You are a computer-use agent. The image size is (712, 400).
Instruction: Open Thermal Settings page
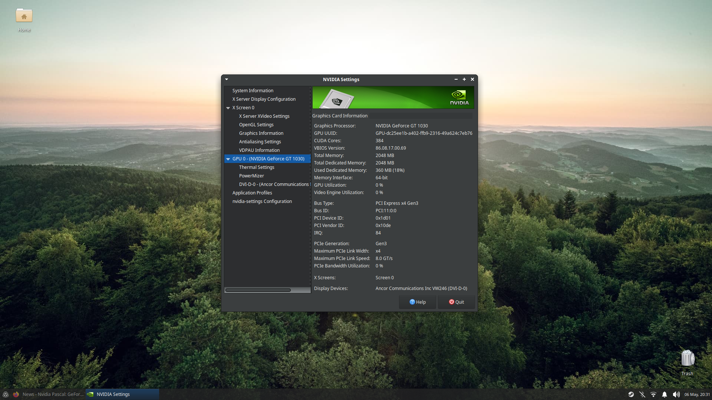click(257, 167)
